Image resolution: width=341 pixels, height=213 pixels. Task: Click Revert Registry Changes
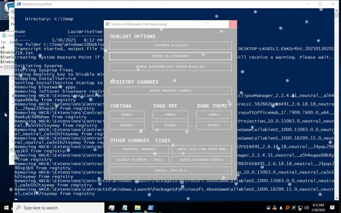[170, 91]
